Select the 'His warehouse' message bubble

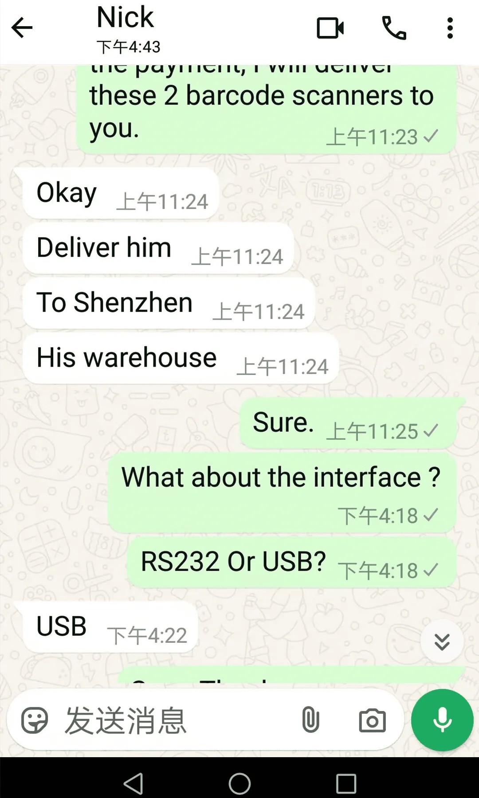click(181, 359)
